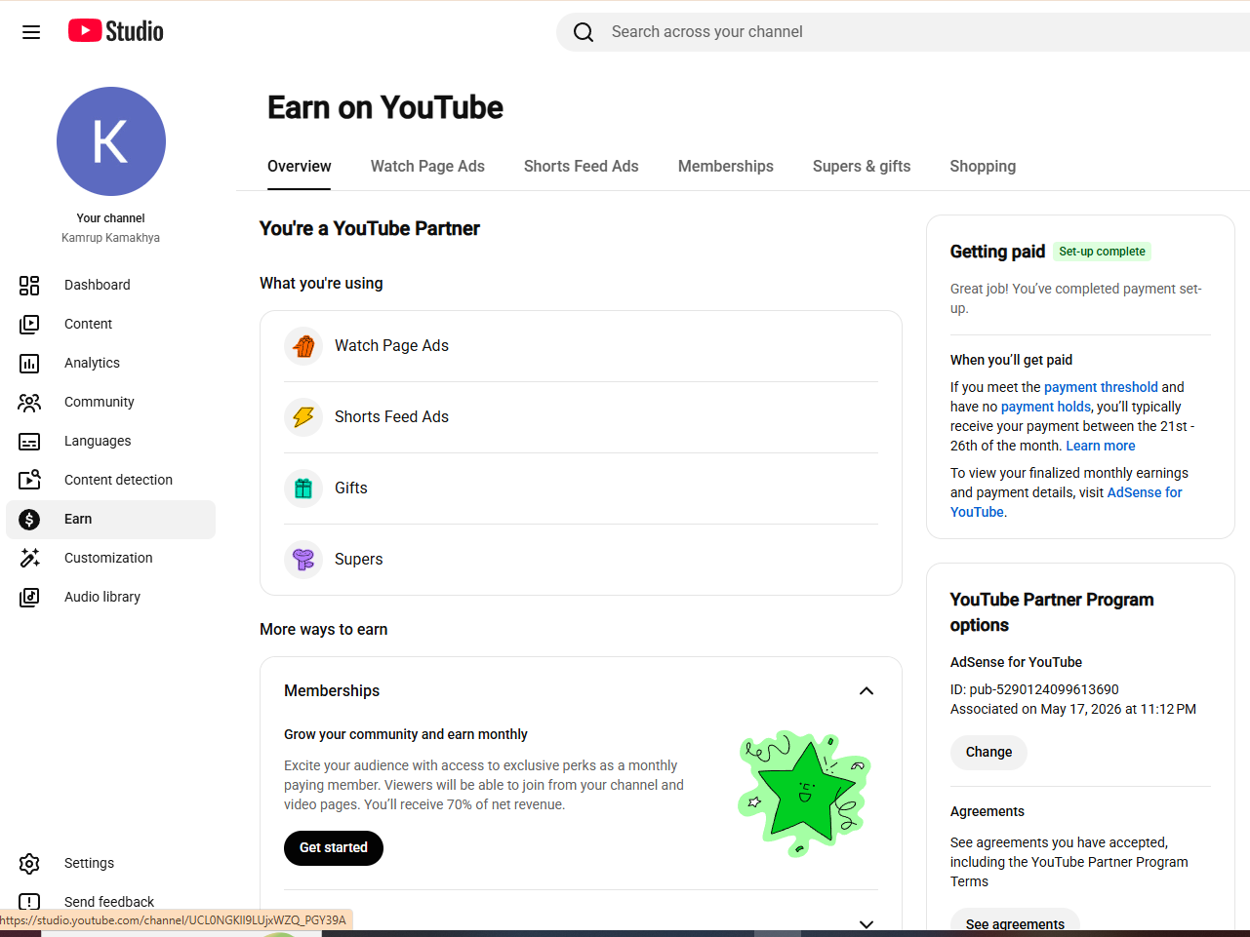The height and width of the screenshot is (937, 1250).
Task: Open Analytics via its chart icon
Action: pyautogui.click(x=29, y=363)
